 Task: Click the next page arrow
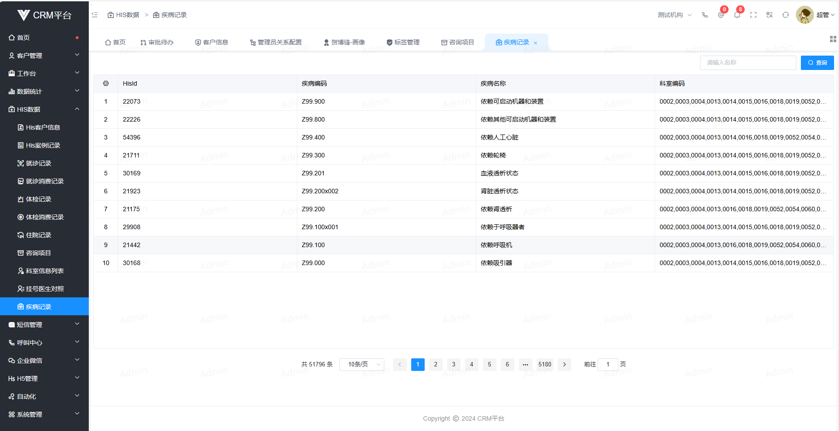(x=565, y=364)
